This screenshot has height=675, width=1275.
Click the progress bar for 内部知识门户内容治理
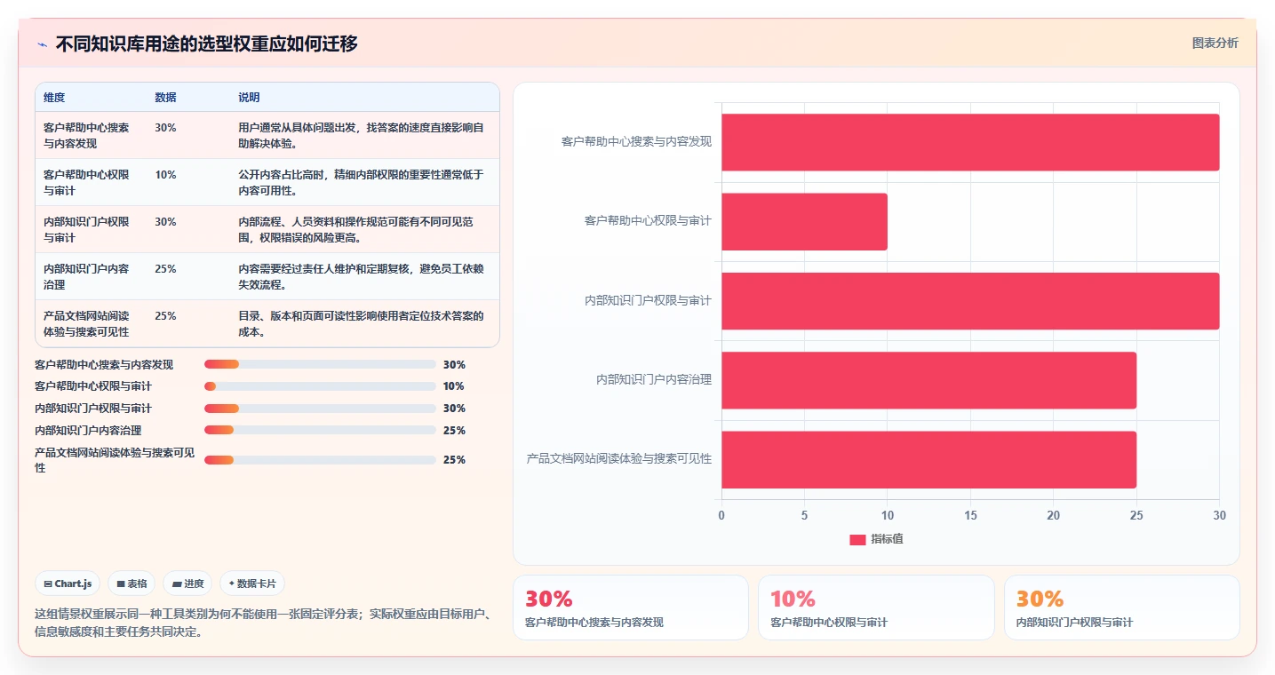point(320,430)
